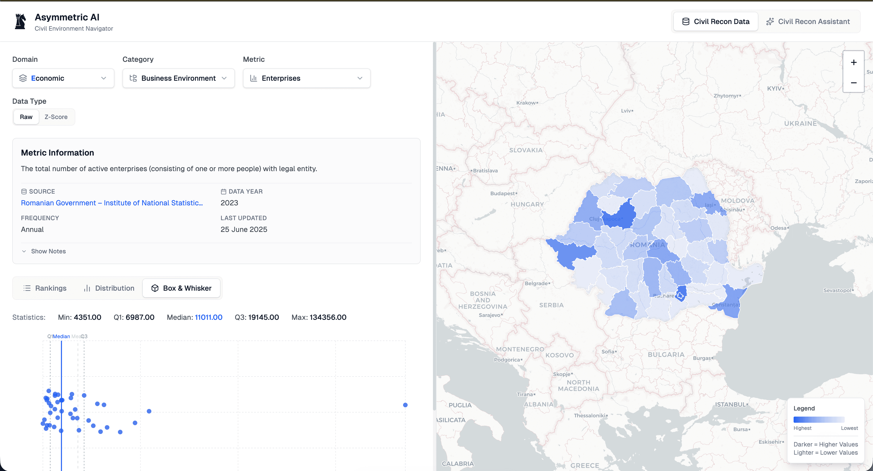873x471 pixels.
Task: Click the database icon in Civil Recon Data
Action: coord(686,22)
